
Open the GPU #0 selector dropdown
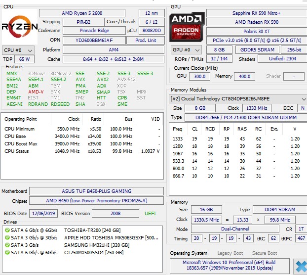[x=186, y=50]
